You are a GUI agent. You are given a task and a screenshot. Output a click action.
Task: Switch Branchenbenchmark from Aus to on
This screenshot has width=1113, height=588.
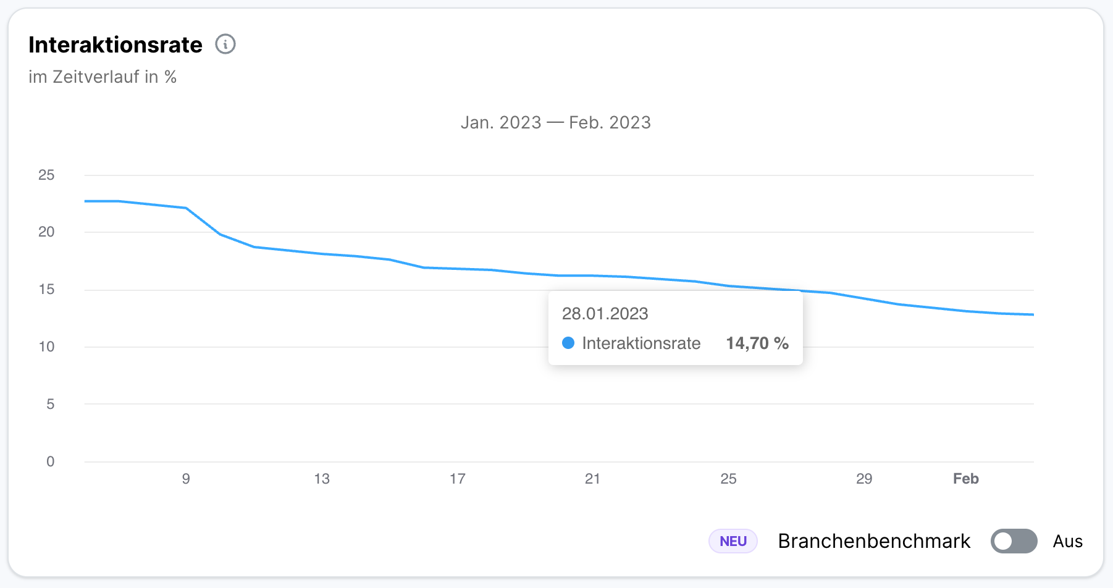point(1014,541)
